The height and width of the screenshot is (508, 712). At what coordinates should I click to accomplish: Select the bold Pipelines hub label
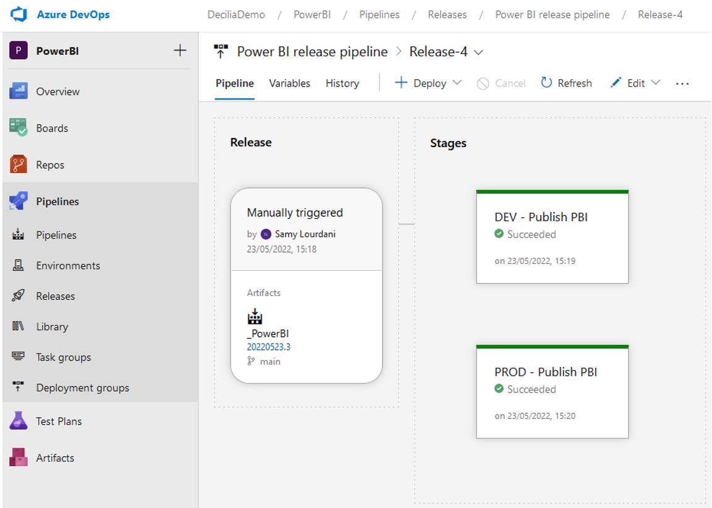coord(57,201)
